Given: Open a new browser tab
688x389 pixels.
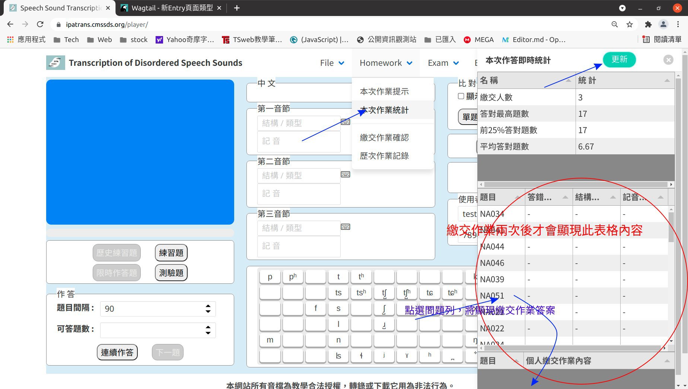Looking at the screenshot, I should [237, 8].
